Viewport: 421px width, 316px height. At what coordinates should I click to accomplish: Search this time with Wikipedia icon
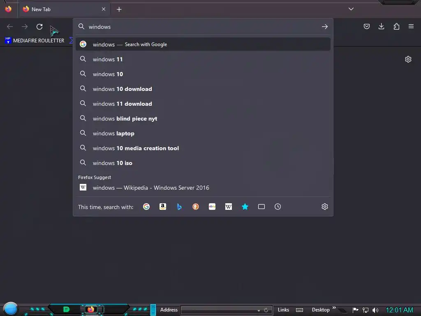coord(229,207)
